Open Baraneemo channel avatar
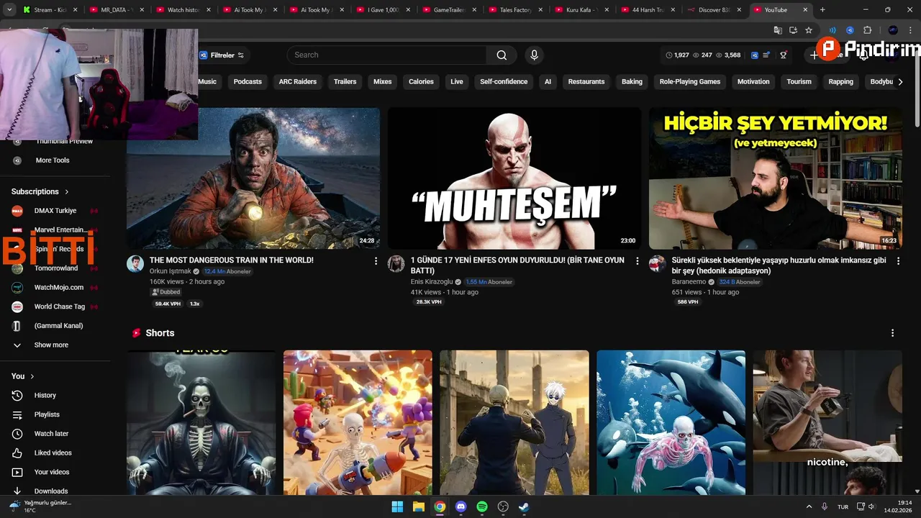 click(x=658, y=263)
